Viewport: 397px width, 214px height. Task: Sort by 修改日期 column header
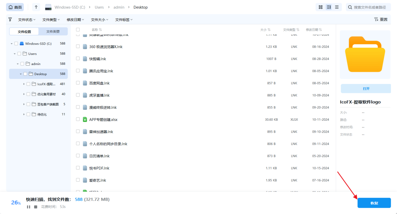[x=314, y=30]
